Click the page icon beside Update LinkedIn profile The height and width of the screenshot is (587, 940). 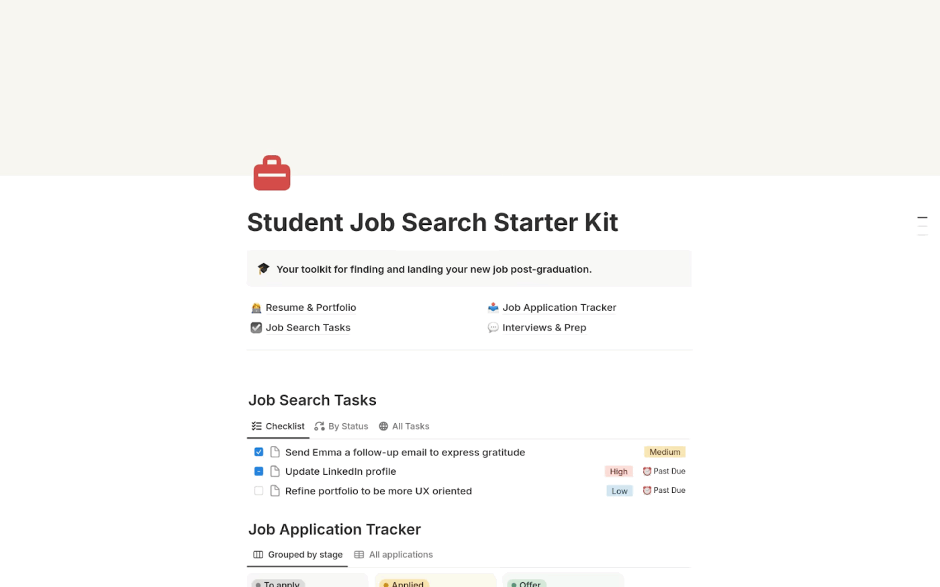[x=275, y=471]
